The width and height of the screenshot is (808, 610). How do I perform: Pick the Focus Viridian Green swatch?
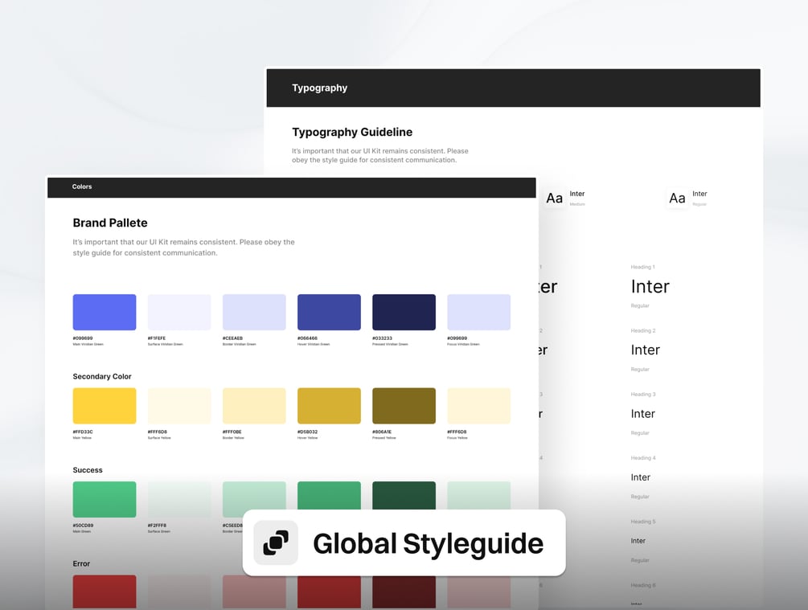click(478, 312)
